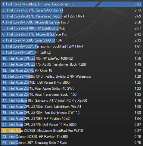Click Toshiba Encore 2 WT10 row

click(x=72, y=113)
